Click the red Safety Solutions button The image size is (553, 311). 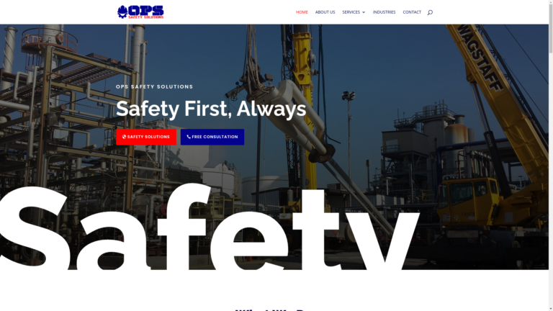146,137
